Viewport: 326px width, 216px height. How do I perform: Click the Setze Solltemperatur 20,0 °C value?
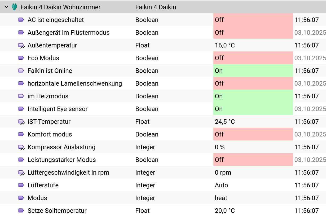pos(225,211)
